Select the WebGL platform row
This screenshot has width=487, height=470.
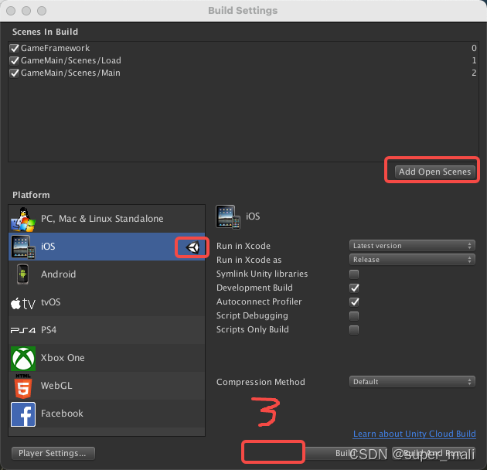point(107,386)
